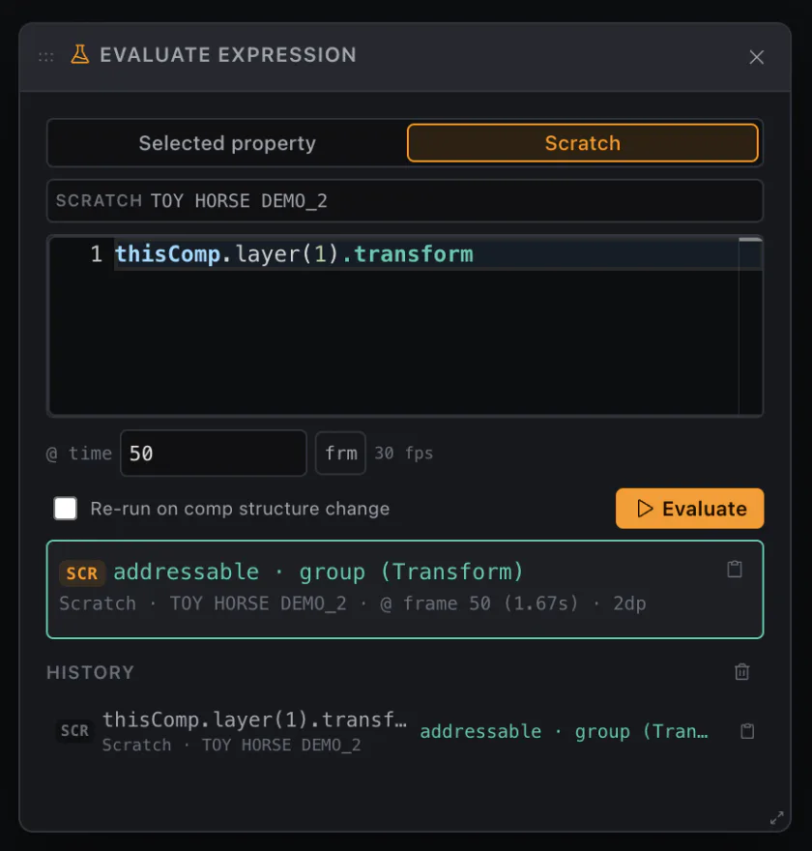Grab the dotted drag handle in the header
Viewport: 812px width, 851px height.
[46, 57]
